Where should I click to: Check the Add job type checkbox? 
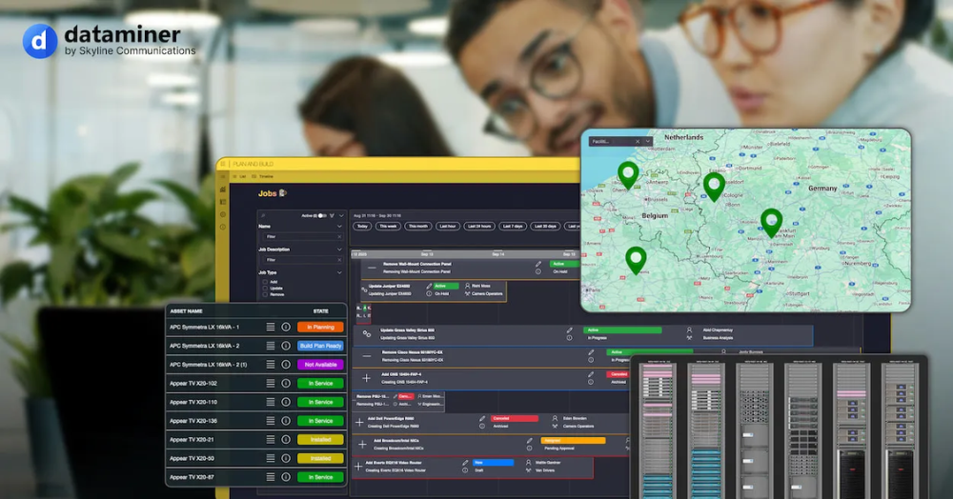265,282
